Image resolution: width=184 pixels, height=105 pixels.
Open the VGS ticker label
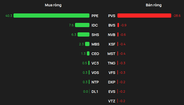(95, 73)
